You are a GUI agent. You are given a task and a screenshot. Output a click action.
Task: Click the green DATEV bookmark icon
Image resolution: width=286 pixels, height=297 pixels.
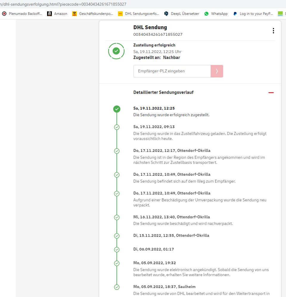[x=280, y=14]
